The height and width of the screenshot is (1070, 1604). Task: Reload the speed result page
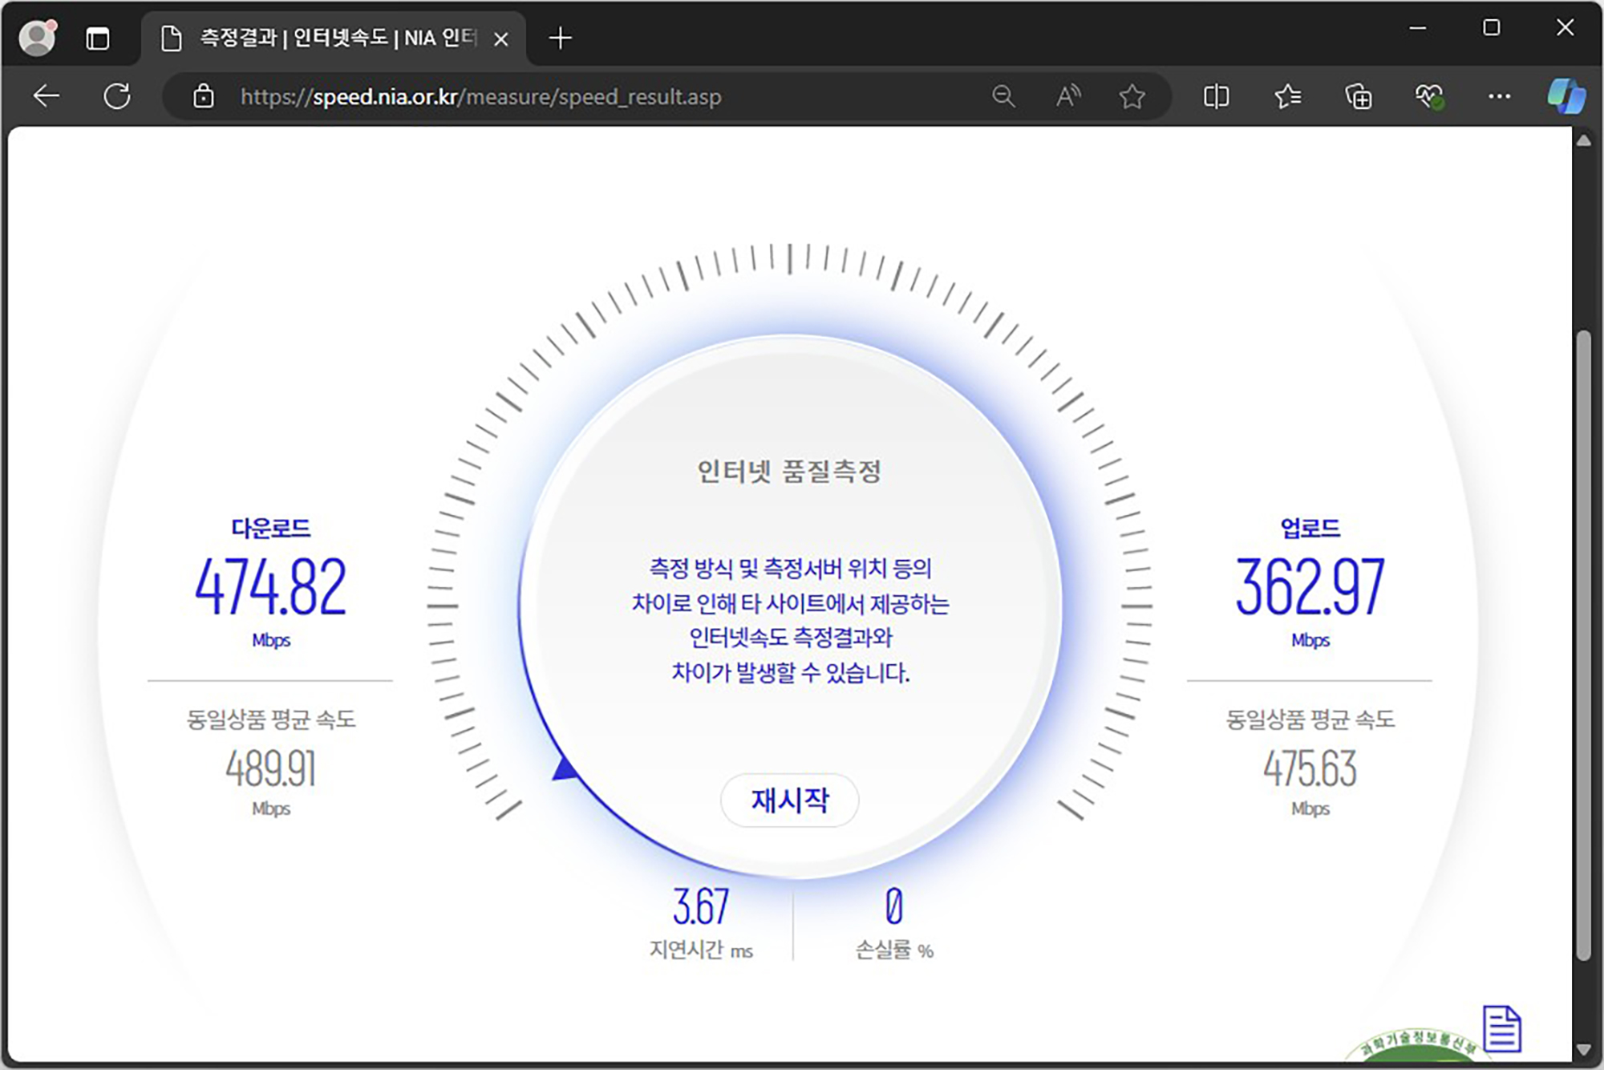(117, 96)
